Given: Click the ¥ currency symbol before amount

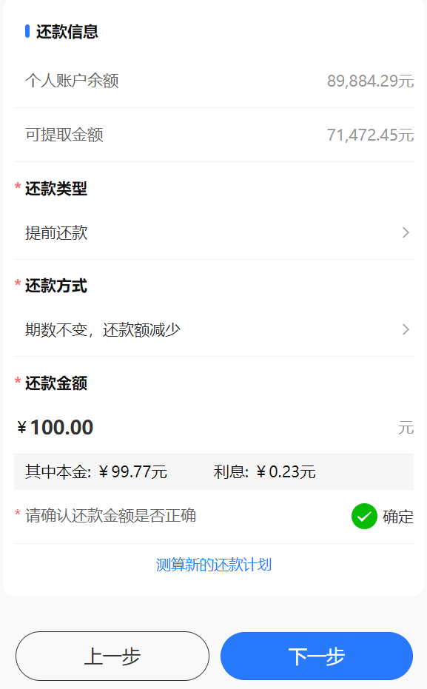Looking at the screenshot, I should click(x=22, y=428).
